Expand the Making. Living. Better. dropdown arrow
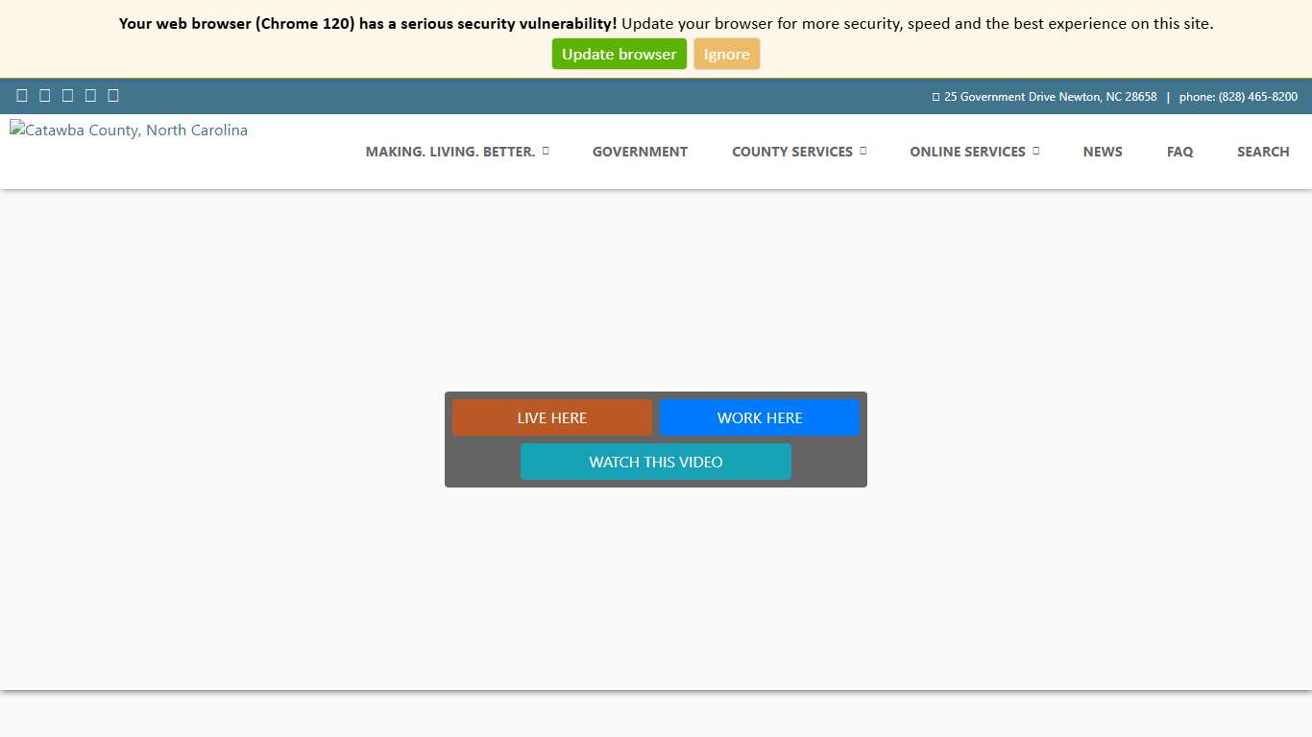 click(x=546, y=151)
